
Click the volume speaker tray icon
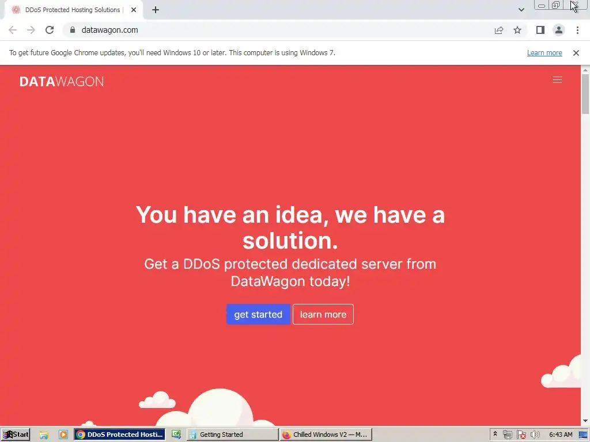pos(535,435)
